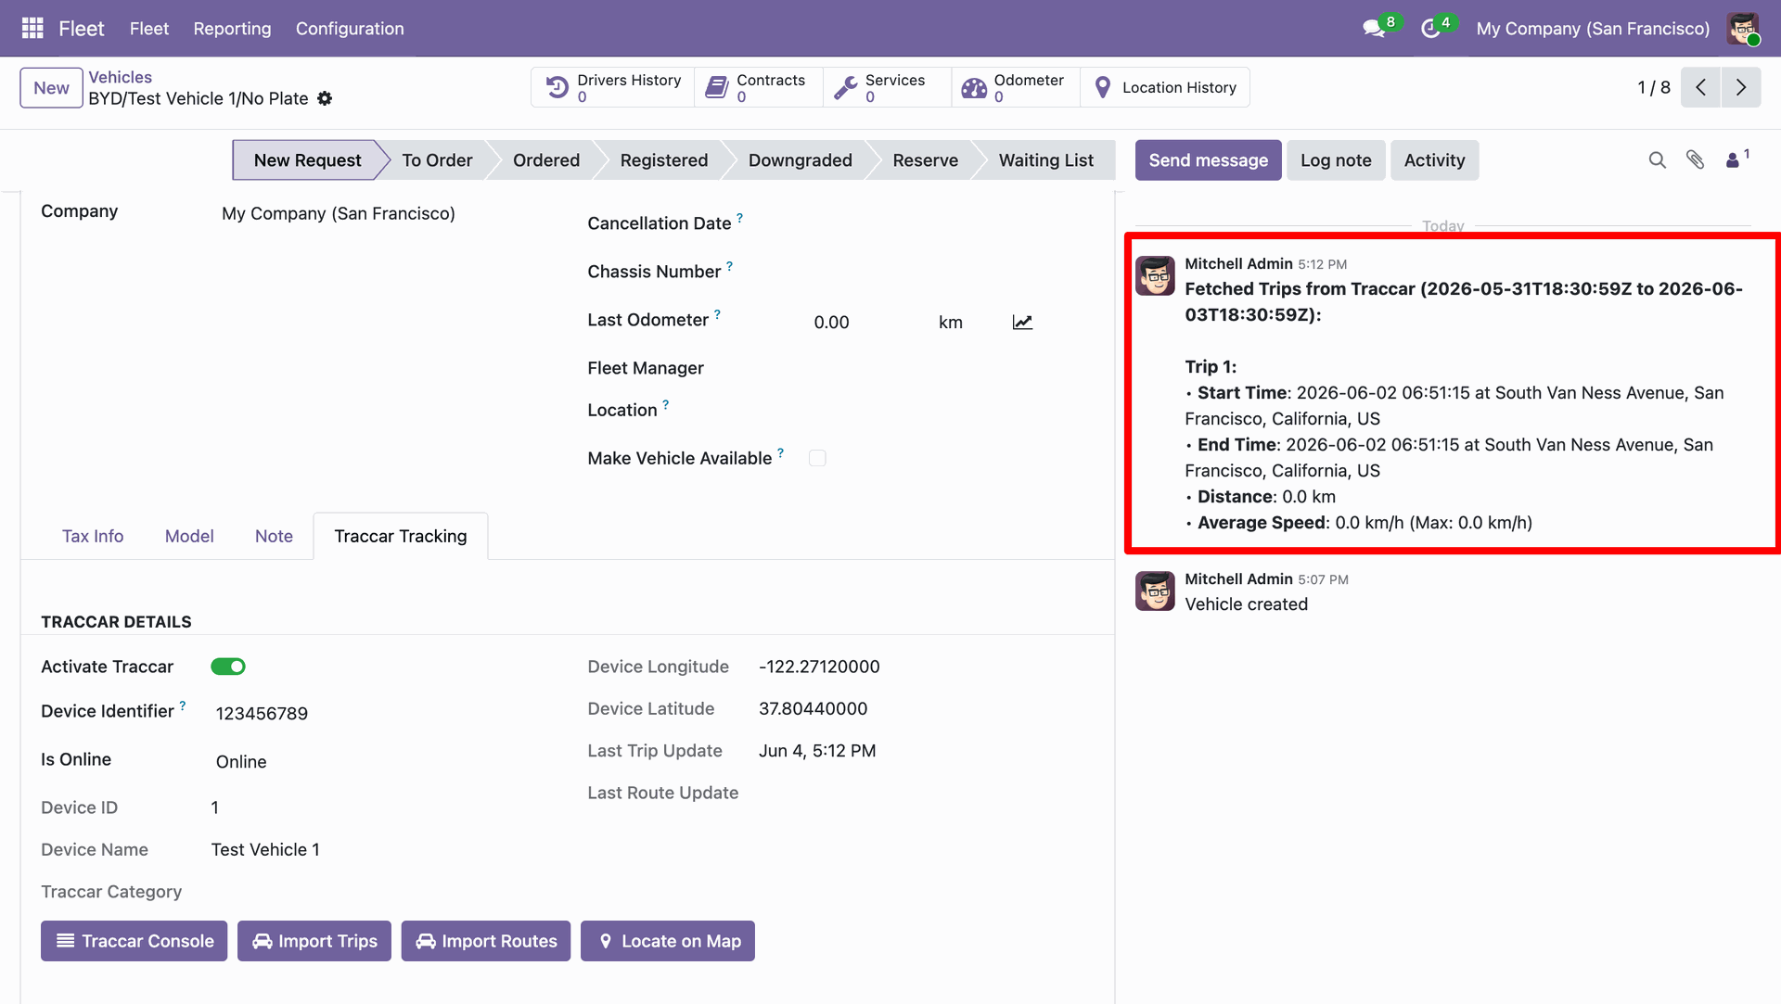Image resolution: width=1781 pixels, height=1004 pixels.
Task: Open the activities clock icon
Action: click(x=1430, y=29)
